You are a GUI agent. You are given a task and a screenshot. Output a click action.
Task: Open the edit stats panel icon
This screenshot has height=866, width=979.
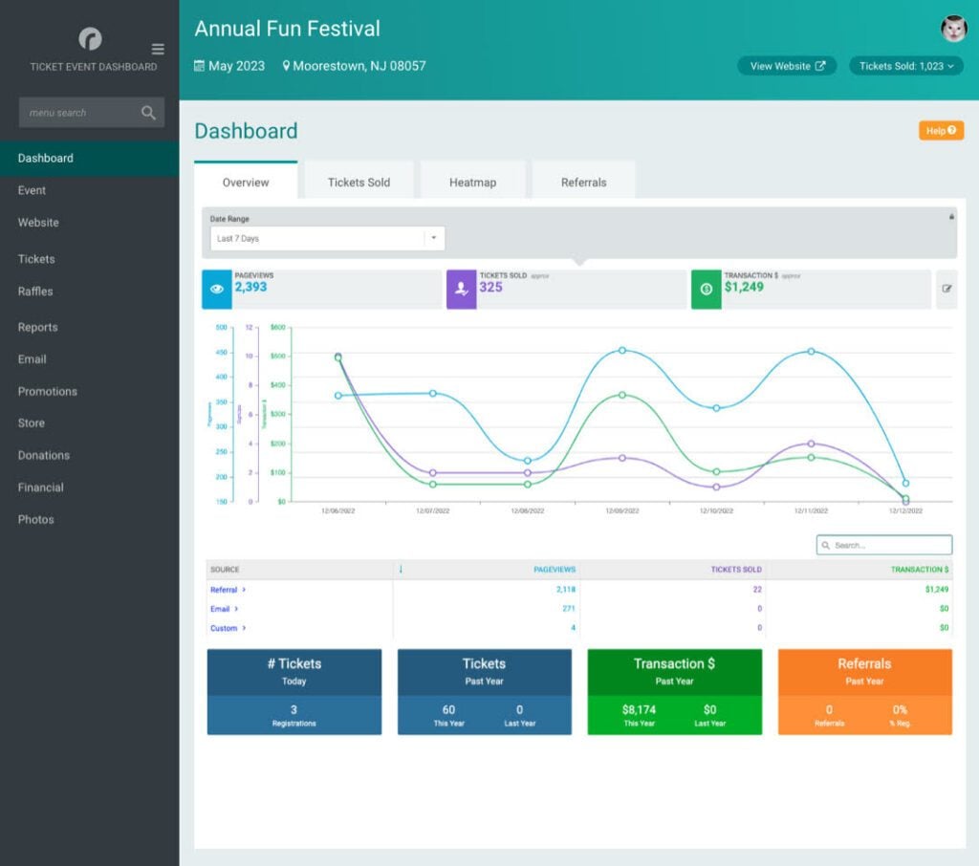tap(947, 289)
